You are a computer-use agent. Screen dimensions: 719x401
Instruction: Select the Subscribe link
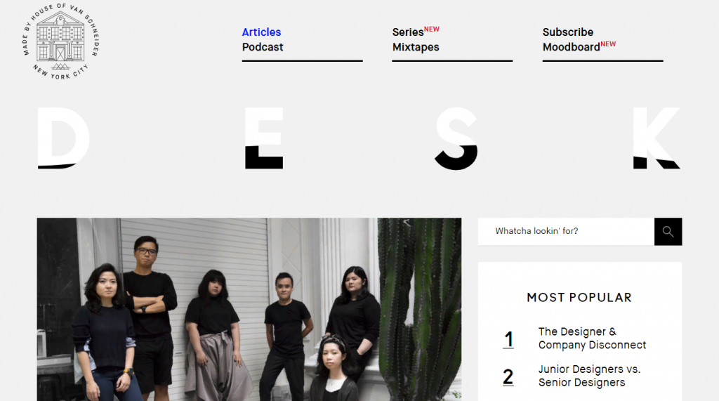567,32
